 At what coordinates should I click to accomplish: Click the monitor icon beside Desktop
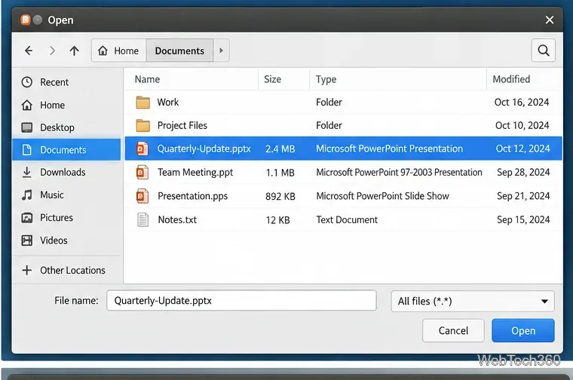coord(27,127)
